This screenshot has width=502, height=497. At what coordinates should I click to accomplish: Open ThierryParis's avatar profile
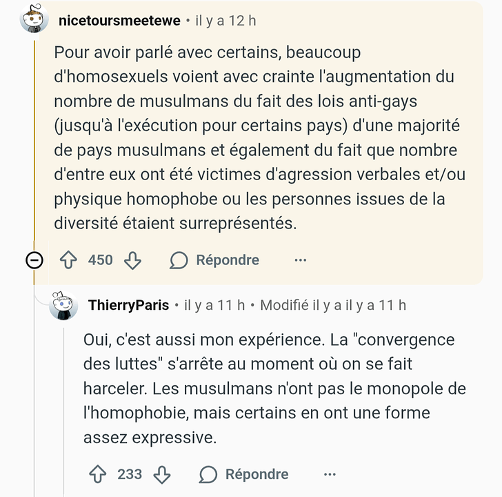point(63,305)
